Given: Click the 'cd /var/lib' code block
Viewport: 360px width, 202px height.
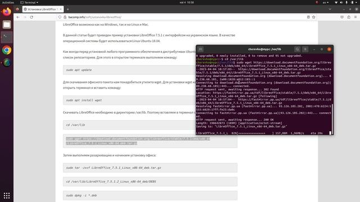Looking at the screenshot, I should coord(150,125).
